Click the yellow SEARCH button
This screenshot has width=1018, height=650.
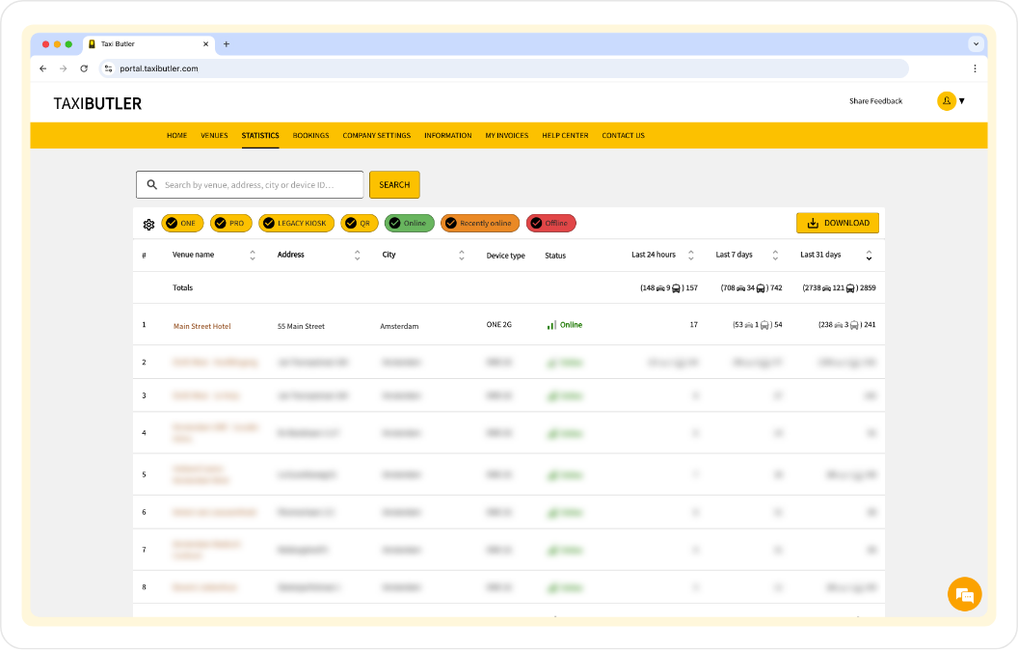[x=394, y=185]
